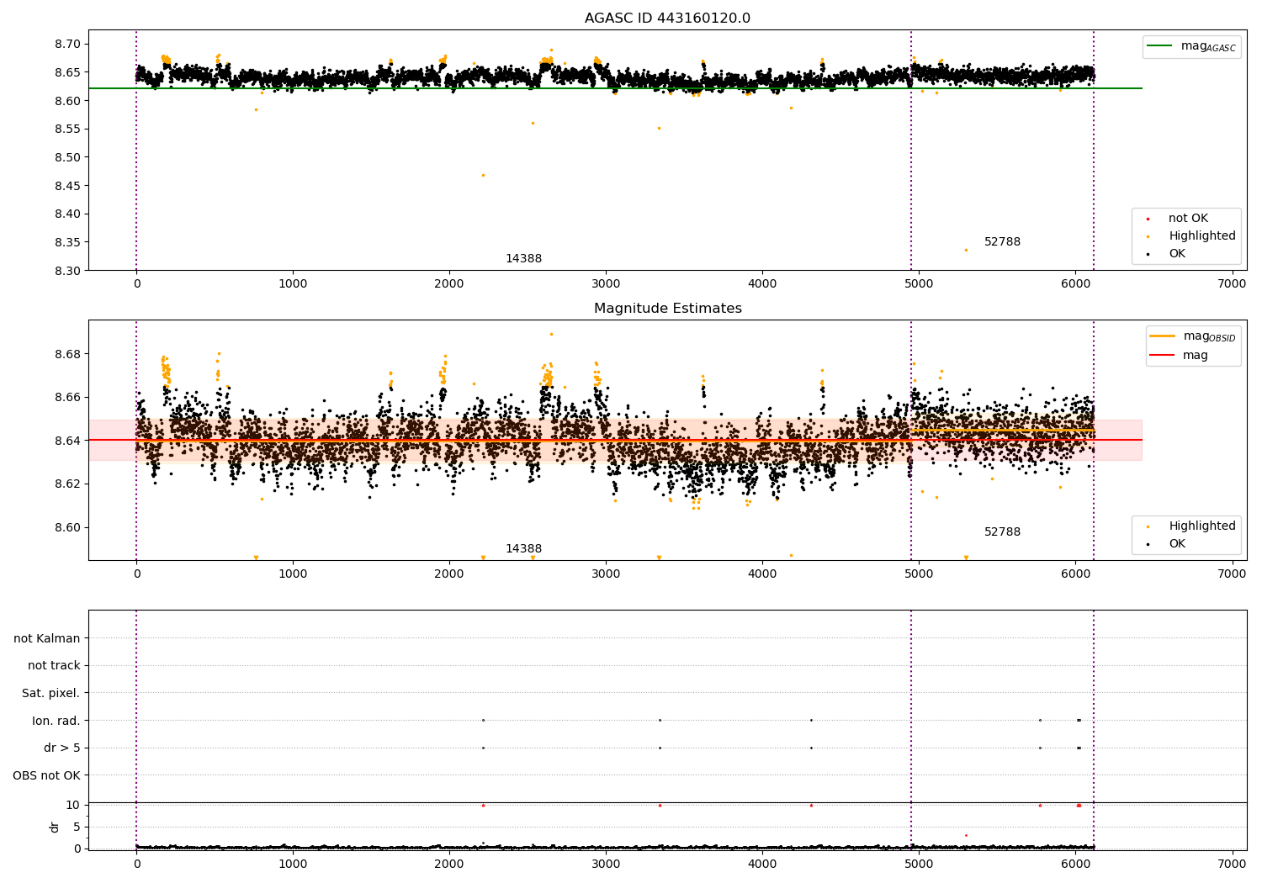
Task: Click the lone red dr point near value 3
Action: coord(966,835)
